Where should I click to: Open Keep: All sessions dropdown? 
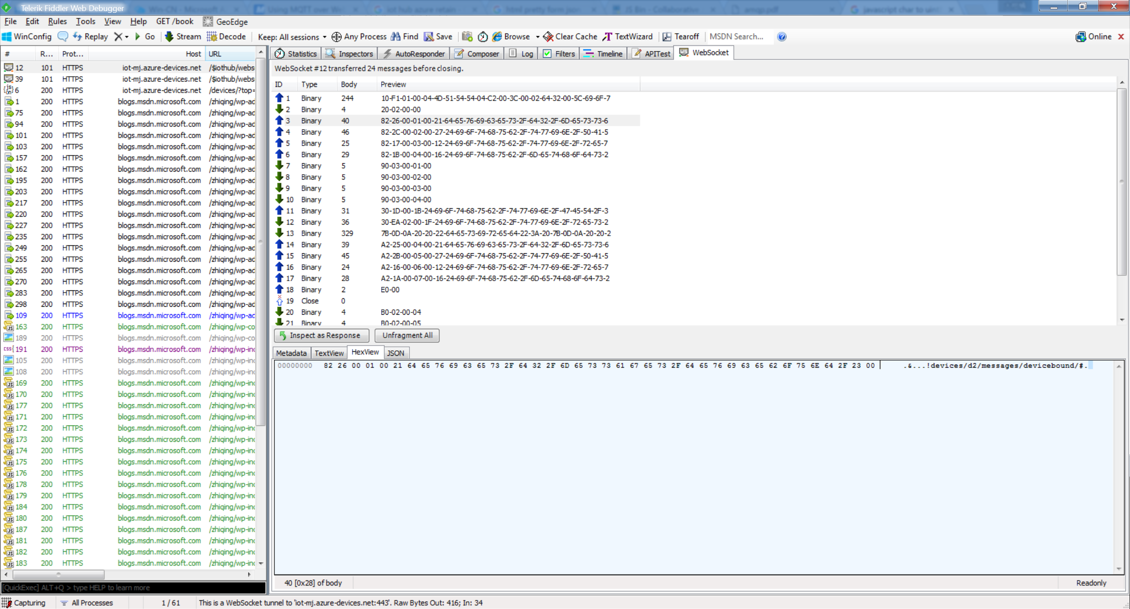(292, 37)
